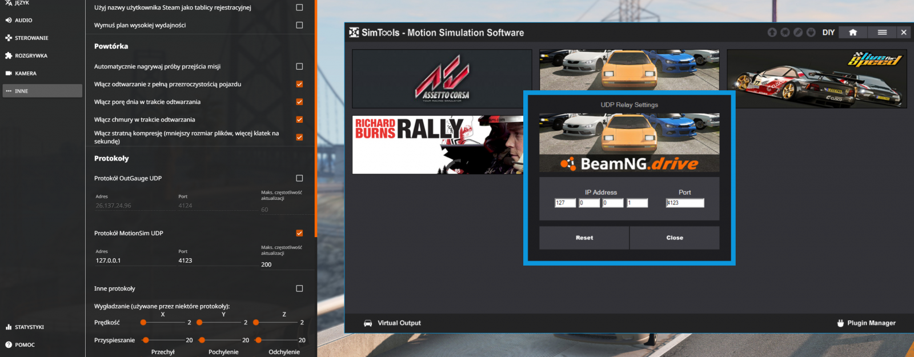Click OutGauge port field 4124

coord(218,206)
